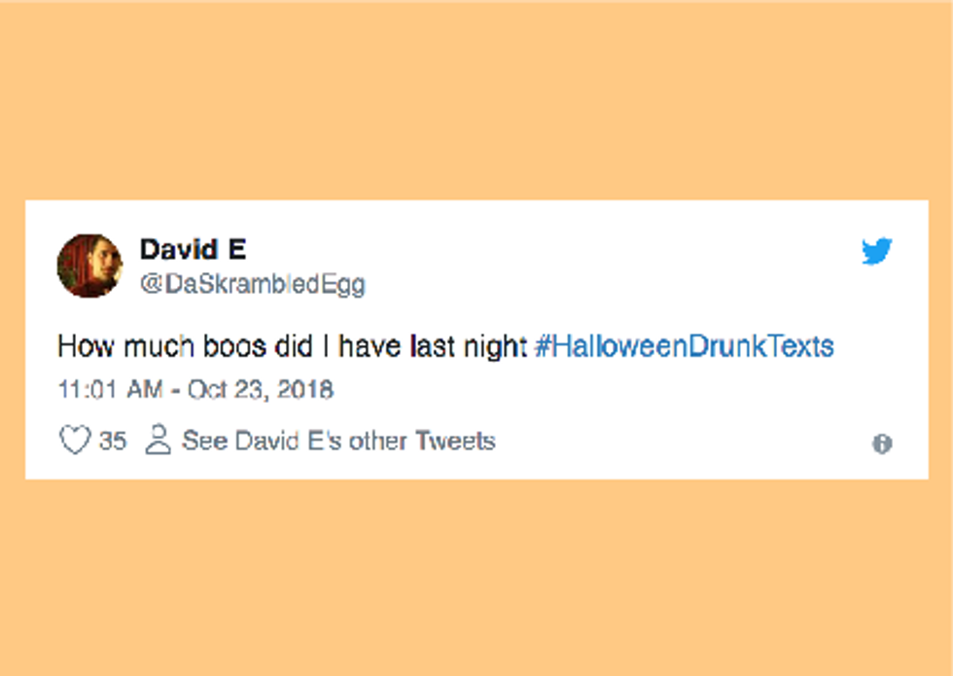Open the @DaSkrambledEgg handle
The width and height of the screenshot is (953, 676).
click(252, 284)
